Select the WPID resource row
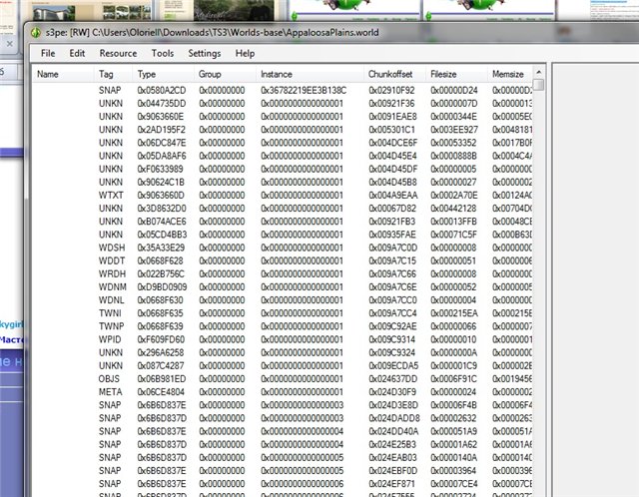The width and height of the screenshot is (639, 497). pyautogui.click(x=111, y=338)
